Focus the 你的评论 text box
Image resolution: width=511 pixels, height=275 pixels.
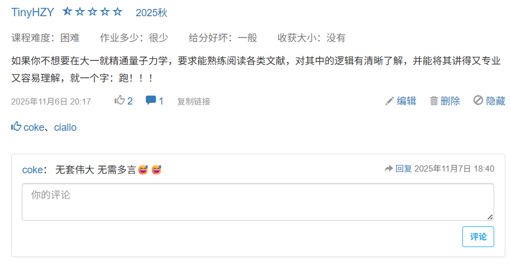(258, 202)
